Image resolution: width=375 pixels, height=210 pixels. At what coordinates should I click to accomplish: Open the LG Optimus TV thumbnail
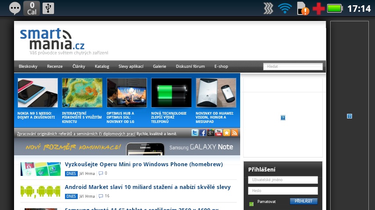127,93
